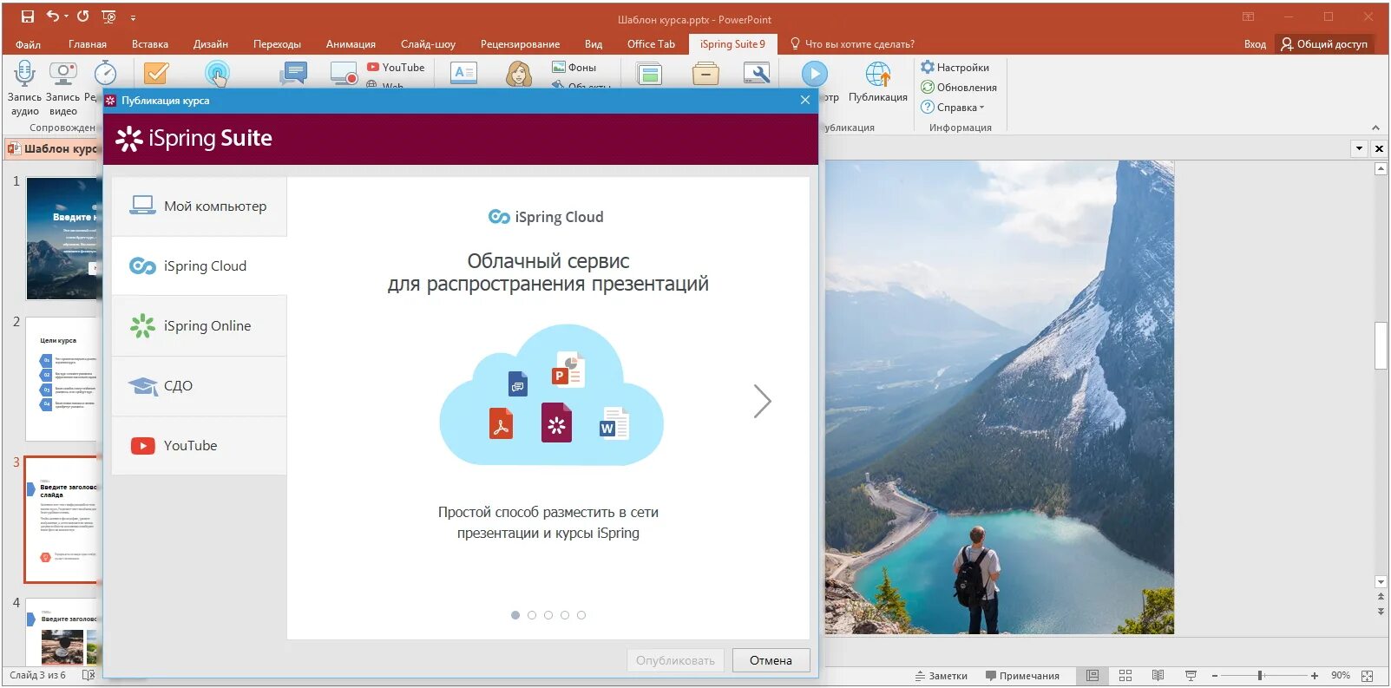Open the Вид ribbon tab
Screen dimensions: 1391x688
594,44
